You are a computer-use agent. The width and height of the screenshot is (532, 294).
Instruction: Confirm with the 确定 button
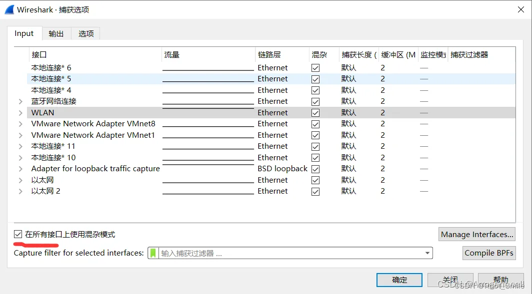point(399,280)
